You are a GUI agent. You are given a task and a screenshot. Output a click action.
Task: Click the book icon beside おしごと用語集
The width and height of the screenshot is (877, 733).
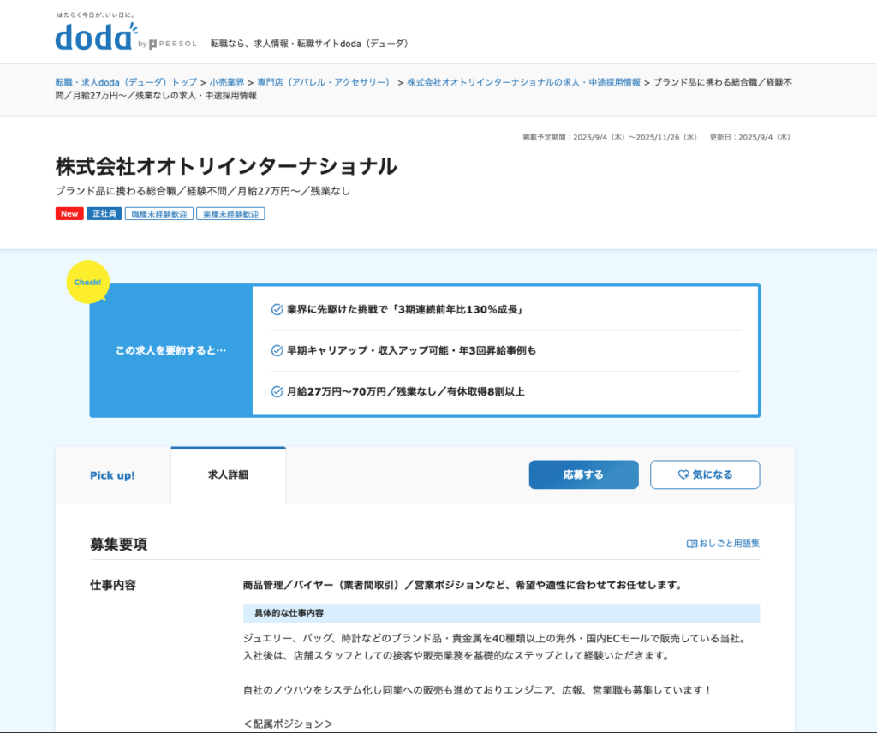pyautogui.click(x=691, y=544)
